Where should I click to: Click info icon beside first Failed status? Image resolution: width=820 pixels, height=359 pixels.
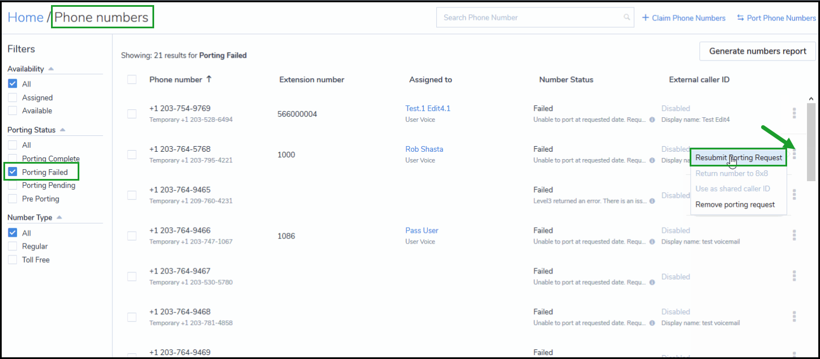pos(652,120)
